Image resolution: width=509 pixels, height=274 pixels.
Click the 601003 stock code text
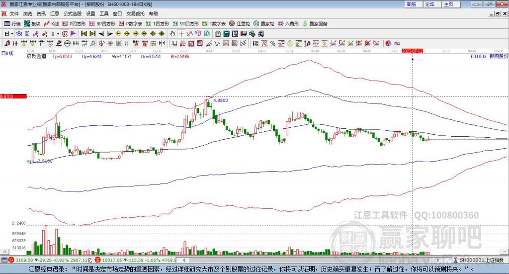coord(479,56)
